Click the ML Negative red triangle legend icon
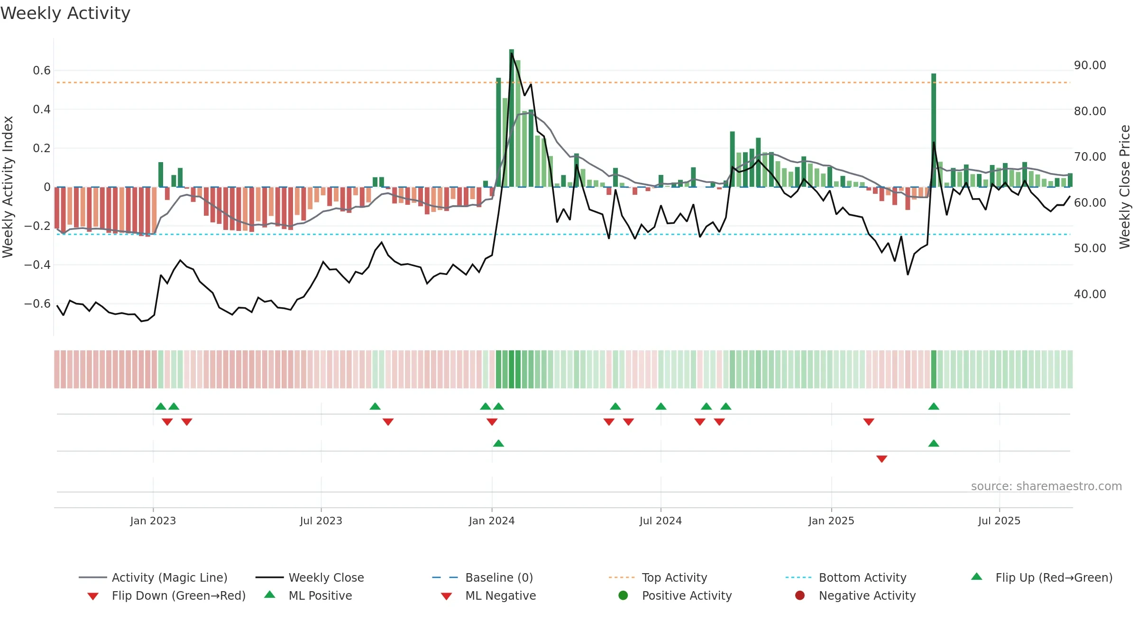 pos(446,596)
